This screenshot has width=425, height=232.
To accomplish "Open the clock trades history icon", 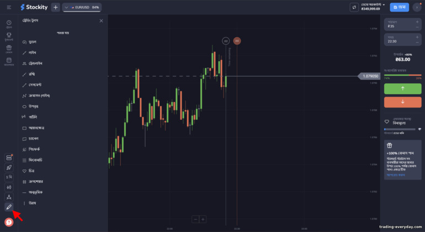I will tap(9, 24).
